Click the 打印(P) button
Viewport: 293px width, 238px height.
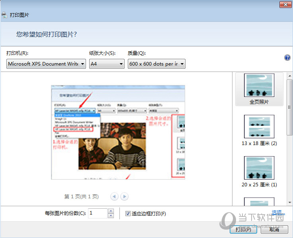click(x=243, y=229)
